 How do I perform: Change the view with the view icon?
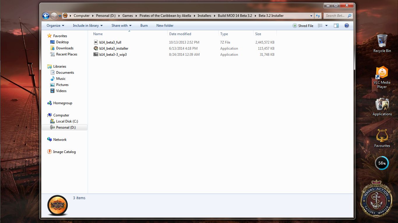[320, 26]
